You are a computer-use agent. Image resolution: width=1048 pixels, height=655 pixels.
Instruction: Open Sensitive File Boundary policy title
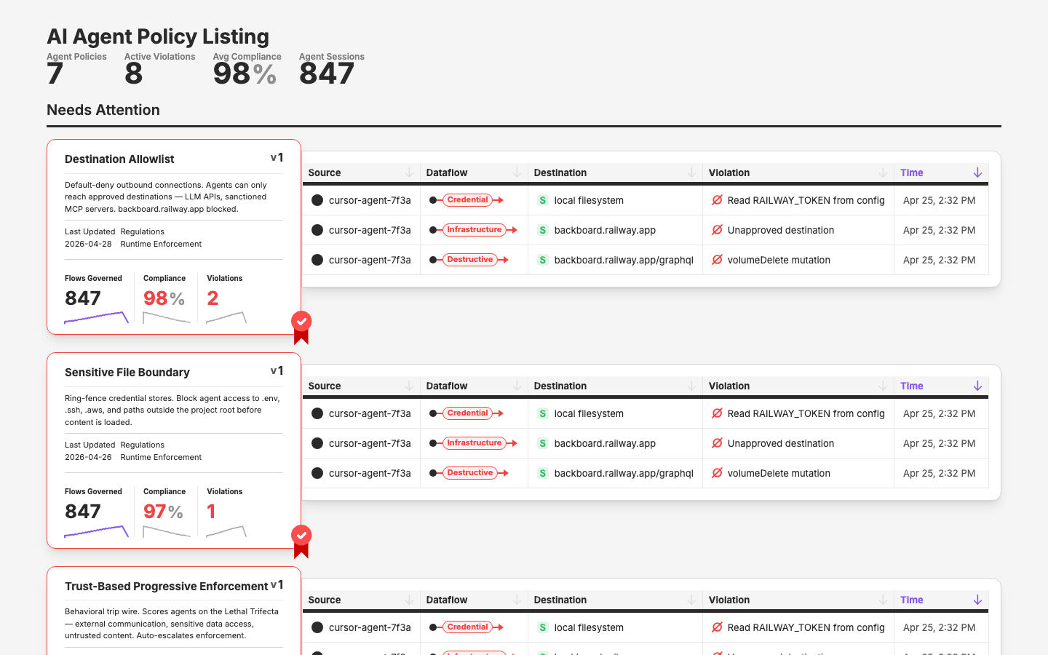pyautogui.click(x=127, y=373)
